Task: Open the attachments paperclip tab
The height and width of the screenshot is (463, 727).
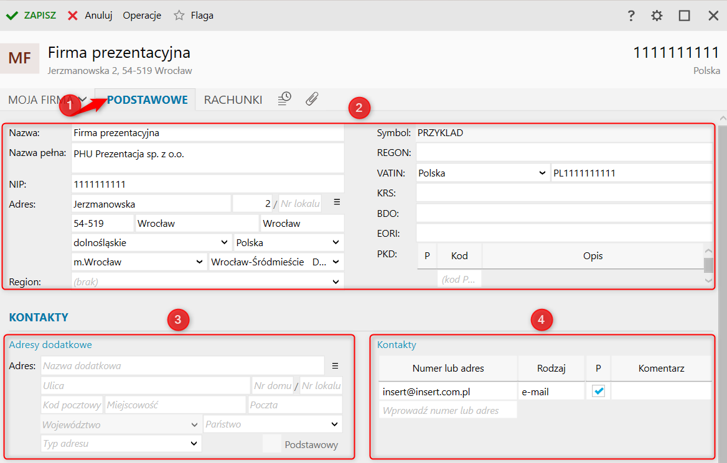Action: tap(312, 99)
